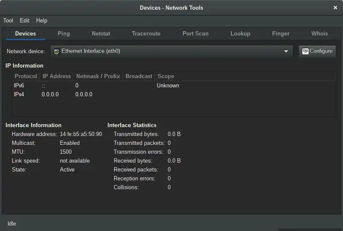The height and width of the screenshot is (231, 343).
Task: Click the IPv6 prefix value 0
Action: (77, 85)
